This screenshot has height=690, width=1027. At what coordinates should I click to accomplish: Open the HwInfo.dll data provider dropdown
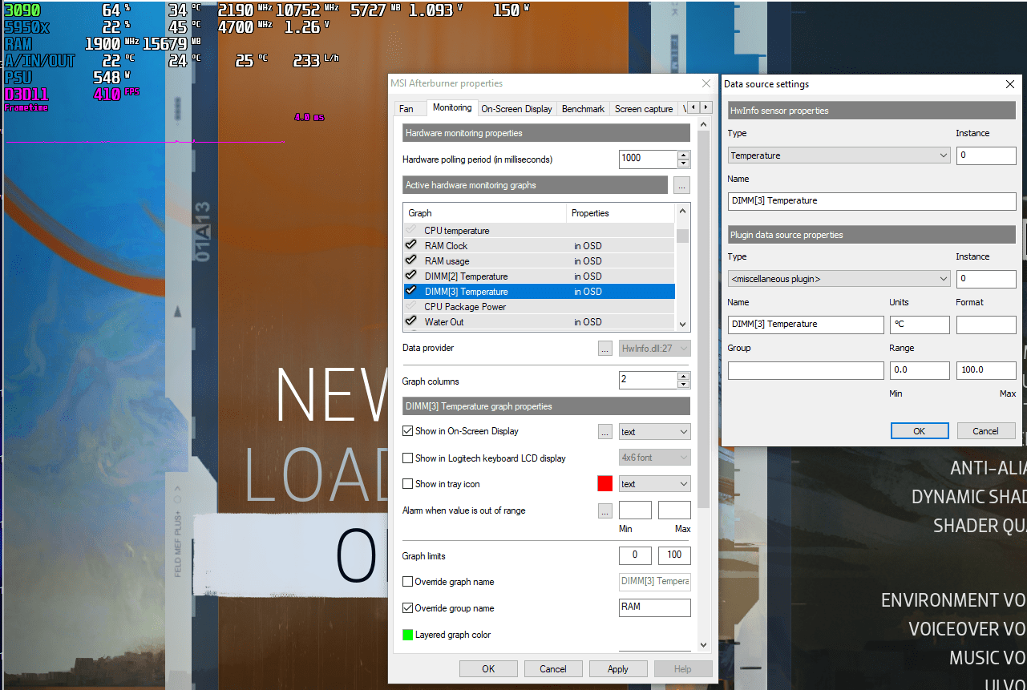point(655,349)
